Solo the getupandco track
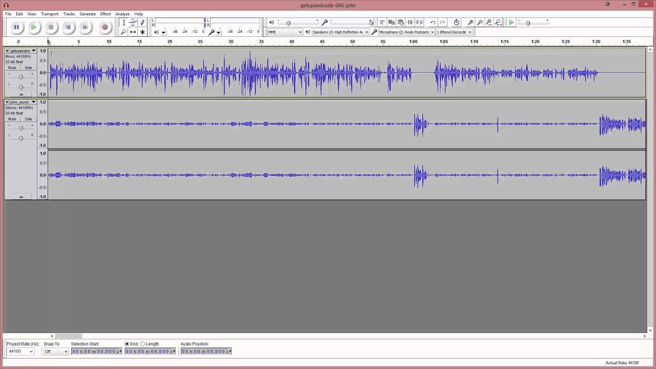656x369 pixels. [28, 68]
